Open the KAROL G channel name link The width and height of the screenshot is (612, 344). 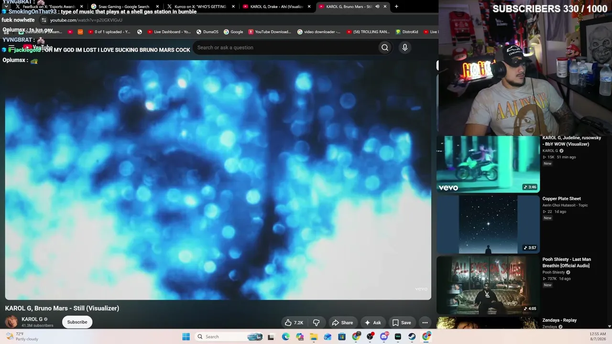[32, 319]
